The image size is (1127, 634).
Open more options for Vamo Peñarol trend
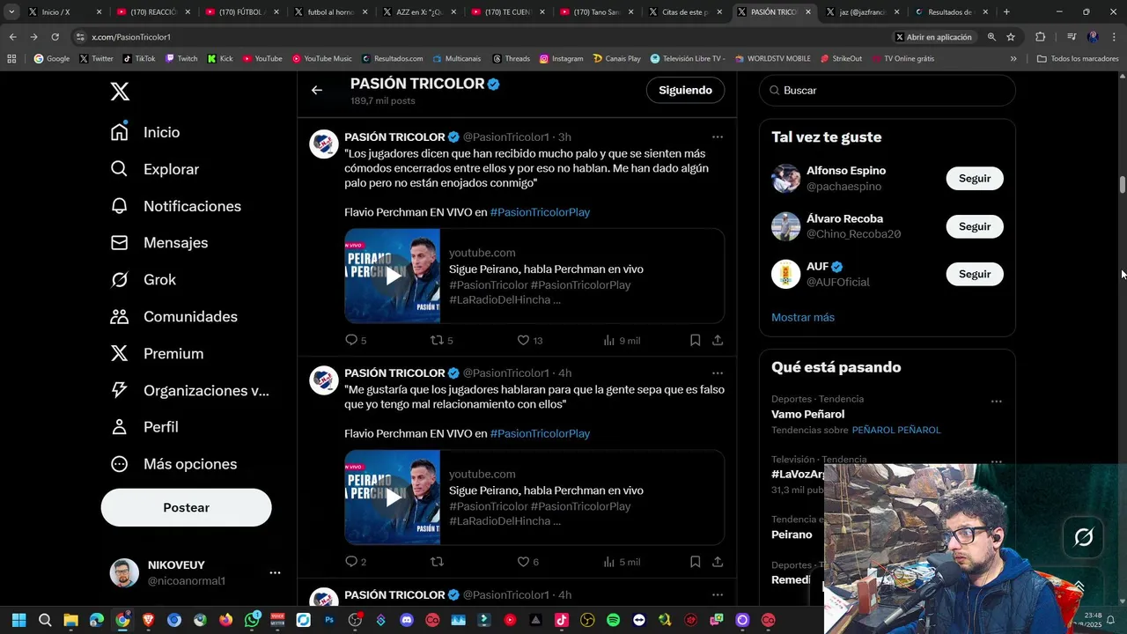pos(996,402)
